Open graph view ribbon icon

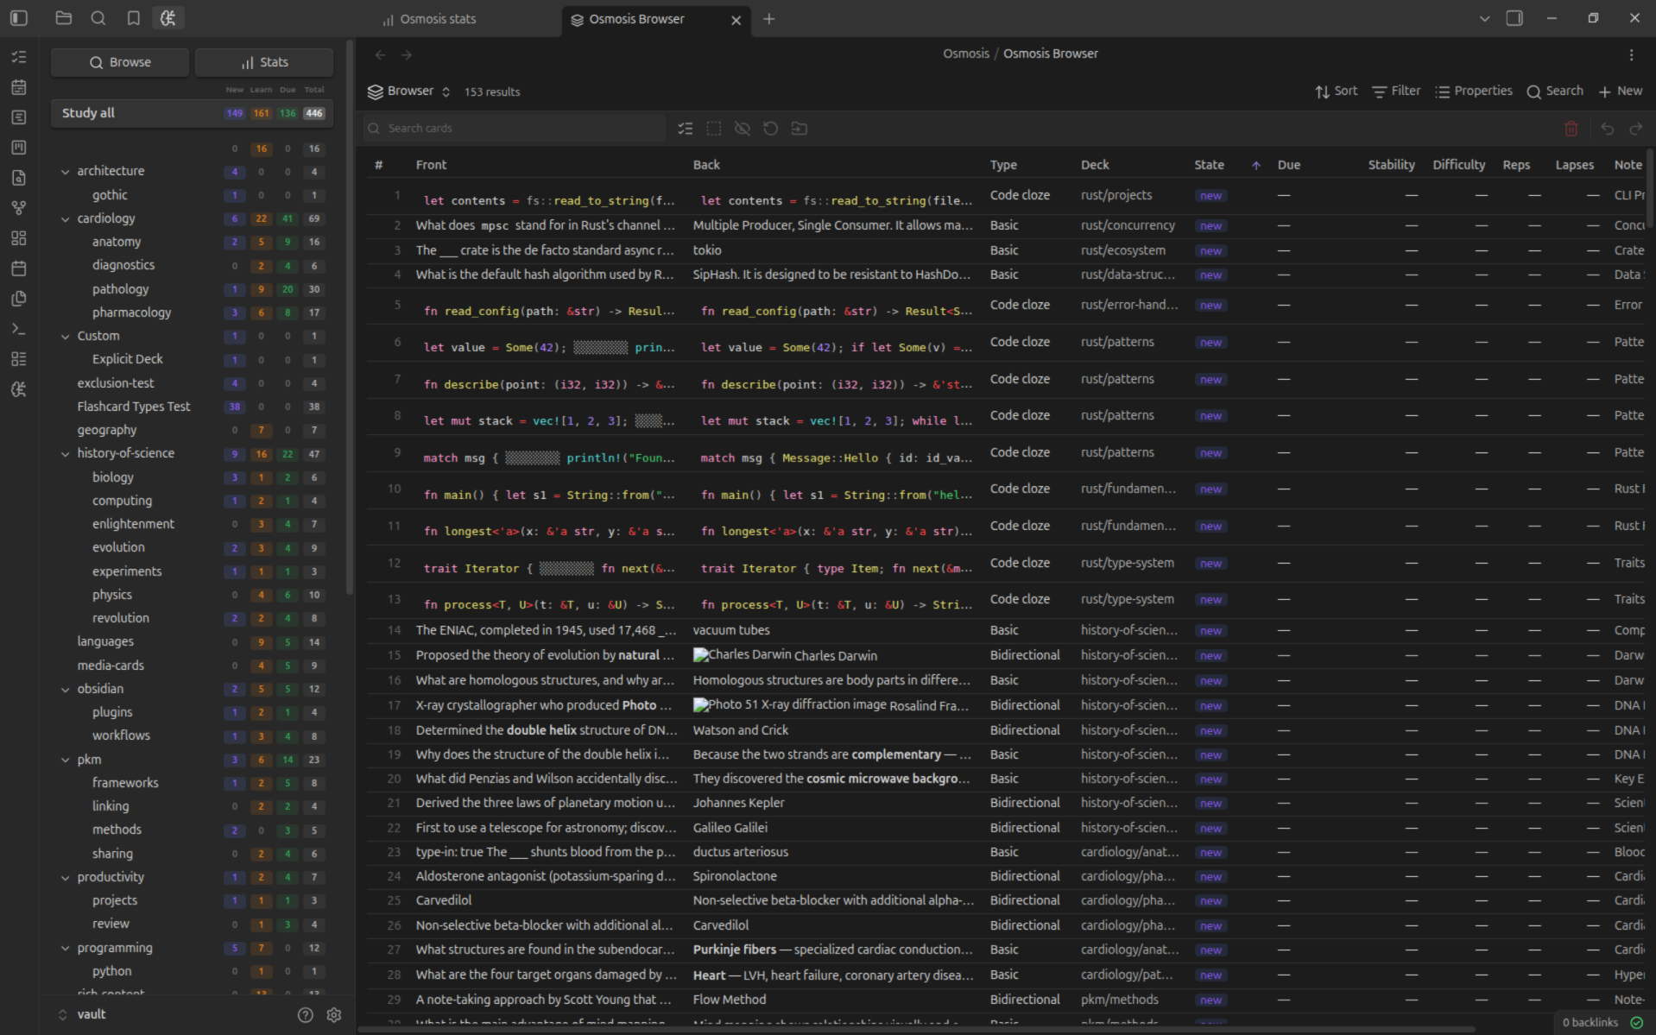pyautogui.click(x=19, y=208)
